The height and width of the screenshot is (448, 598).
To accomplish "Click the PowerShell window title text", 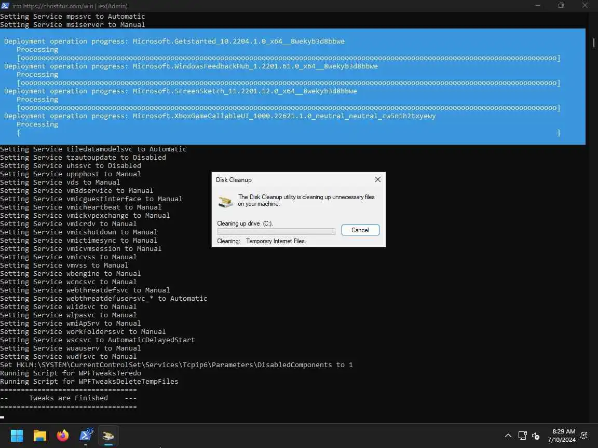I will (70, 6).
